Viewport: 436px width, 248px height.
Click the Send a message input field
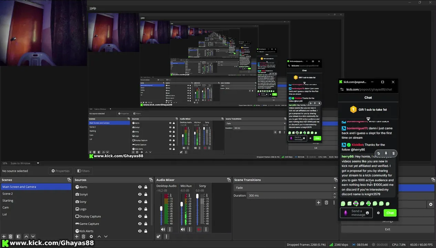coord(356,213)
